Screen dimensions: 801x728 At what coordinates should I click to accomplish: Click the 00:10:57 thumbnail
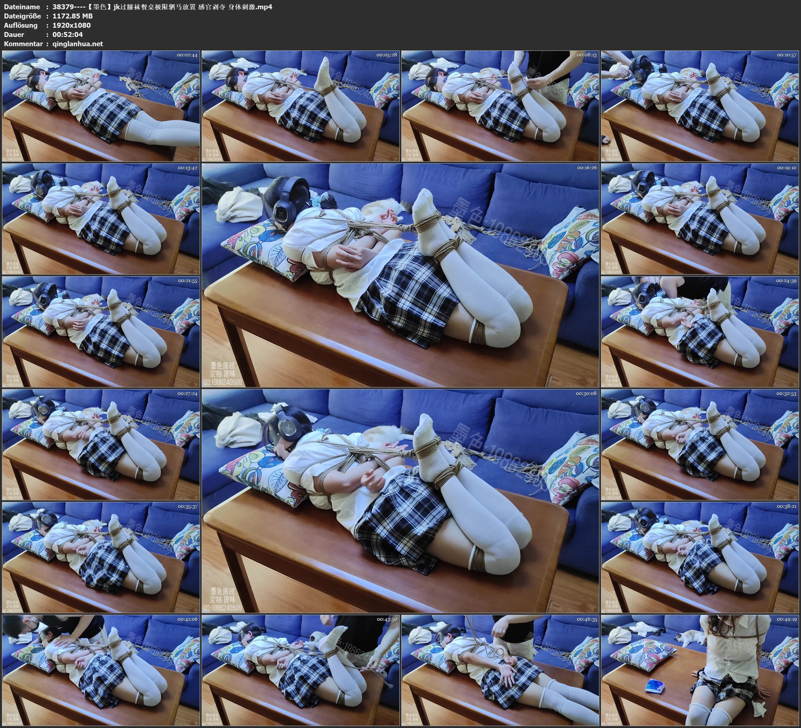click(x=700, y=106)
